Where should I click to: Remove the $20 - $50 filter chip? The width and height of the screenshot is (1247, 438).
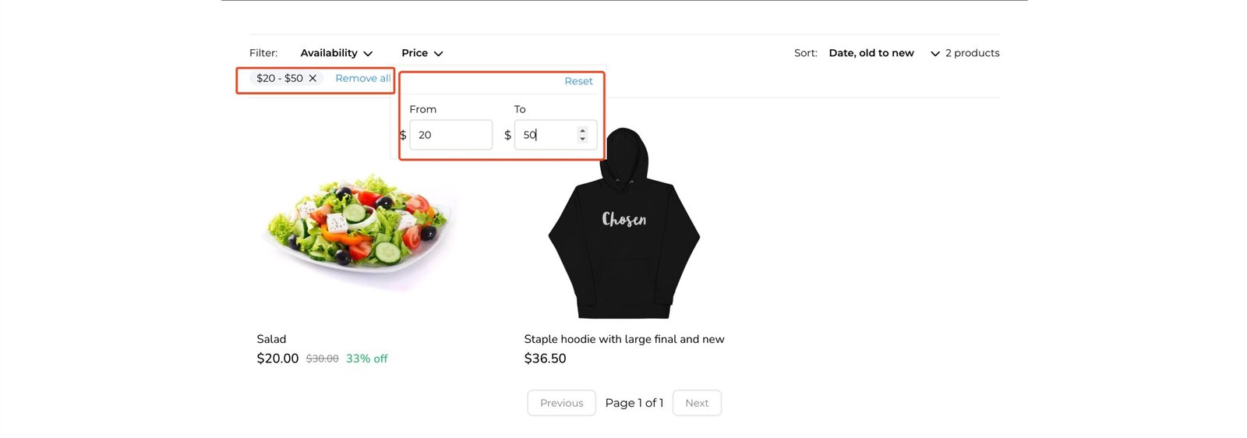point(313,79)
